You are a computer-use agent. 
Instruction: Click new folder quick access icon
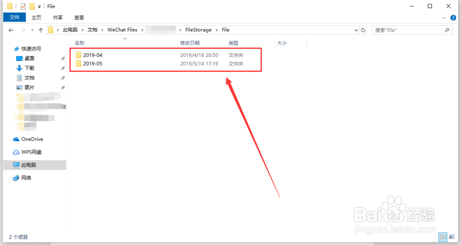pos(32,6)
